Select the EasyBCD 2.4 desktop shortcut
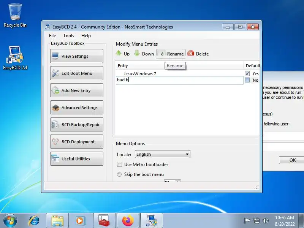The width and height of the screenshot is (304, 228). point(15,58)
